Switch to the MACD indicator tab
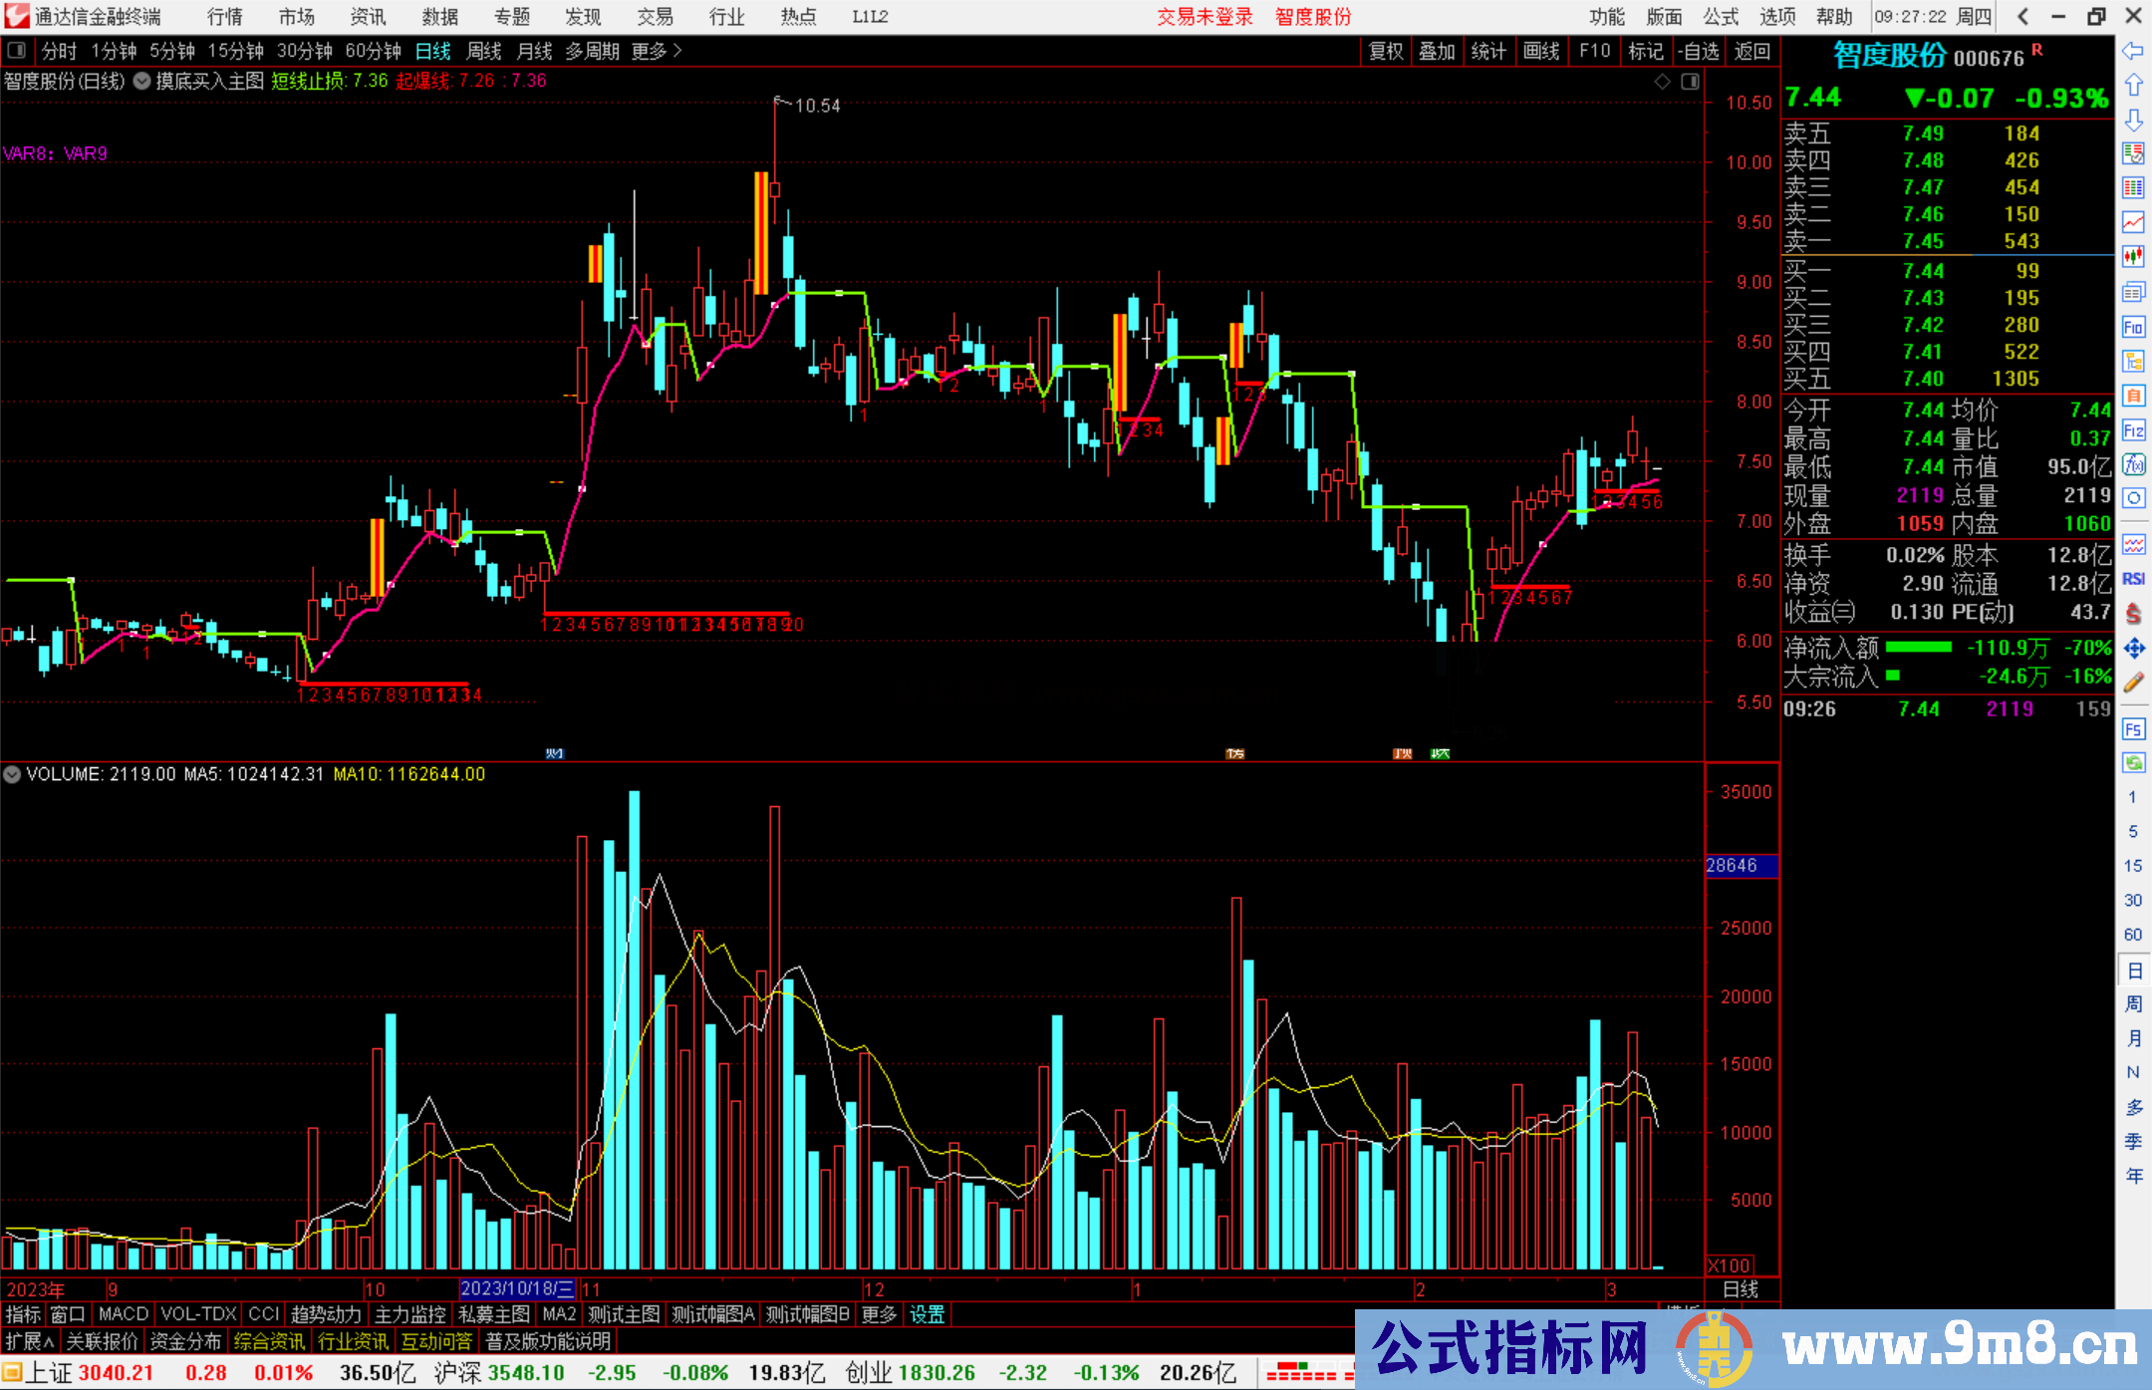 click(x=123, y=1314)
